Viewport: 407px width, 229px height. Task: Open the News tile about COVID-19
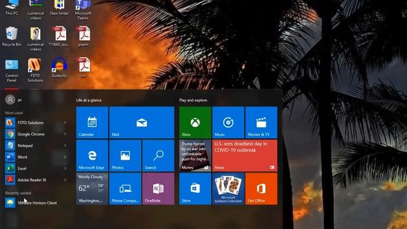[245, 155]
